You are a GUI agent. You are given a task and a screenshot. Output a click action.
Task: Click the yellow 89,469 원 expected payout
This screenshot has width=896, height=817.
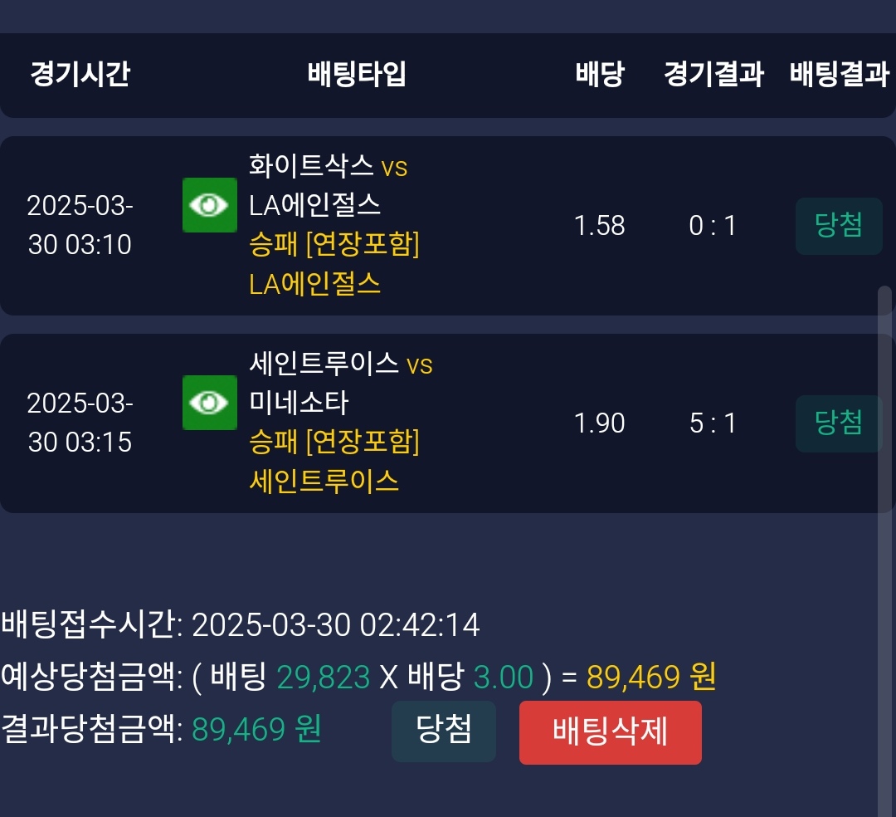651,678
